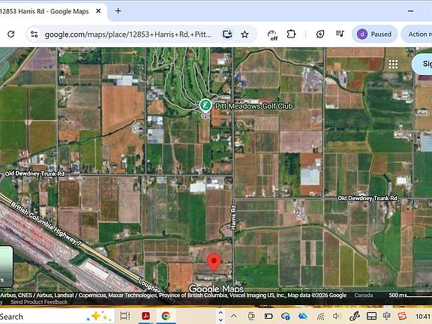
Task: Open site information icon in address bar
Action: pos(34,34)
